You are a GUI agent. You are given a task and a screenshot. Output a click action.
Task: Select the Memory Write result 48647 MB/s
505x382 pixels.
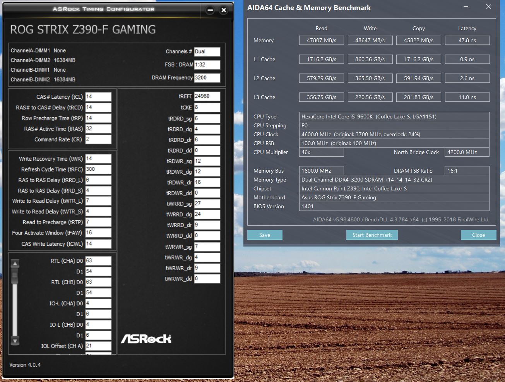[x=370, y=40]
